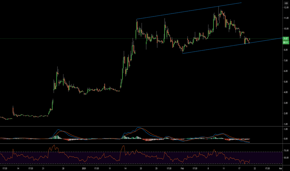Click the 5.00 price axis label
This screenshot has width=290, height=171.
tap(286, 82)
